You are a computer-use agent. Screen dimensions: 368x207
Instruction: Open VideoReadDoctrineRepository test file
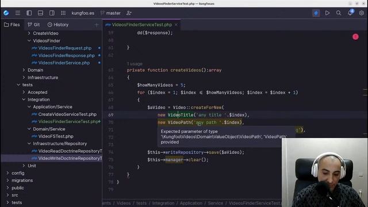coord(67,151)
